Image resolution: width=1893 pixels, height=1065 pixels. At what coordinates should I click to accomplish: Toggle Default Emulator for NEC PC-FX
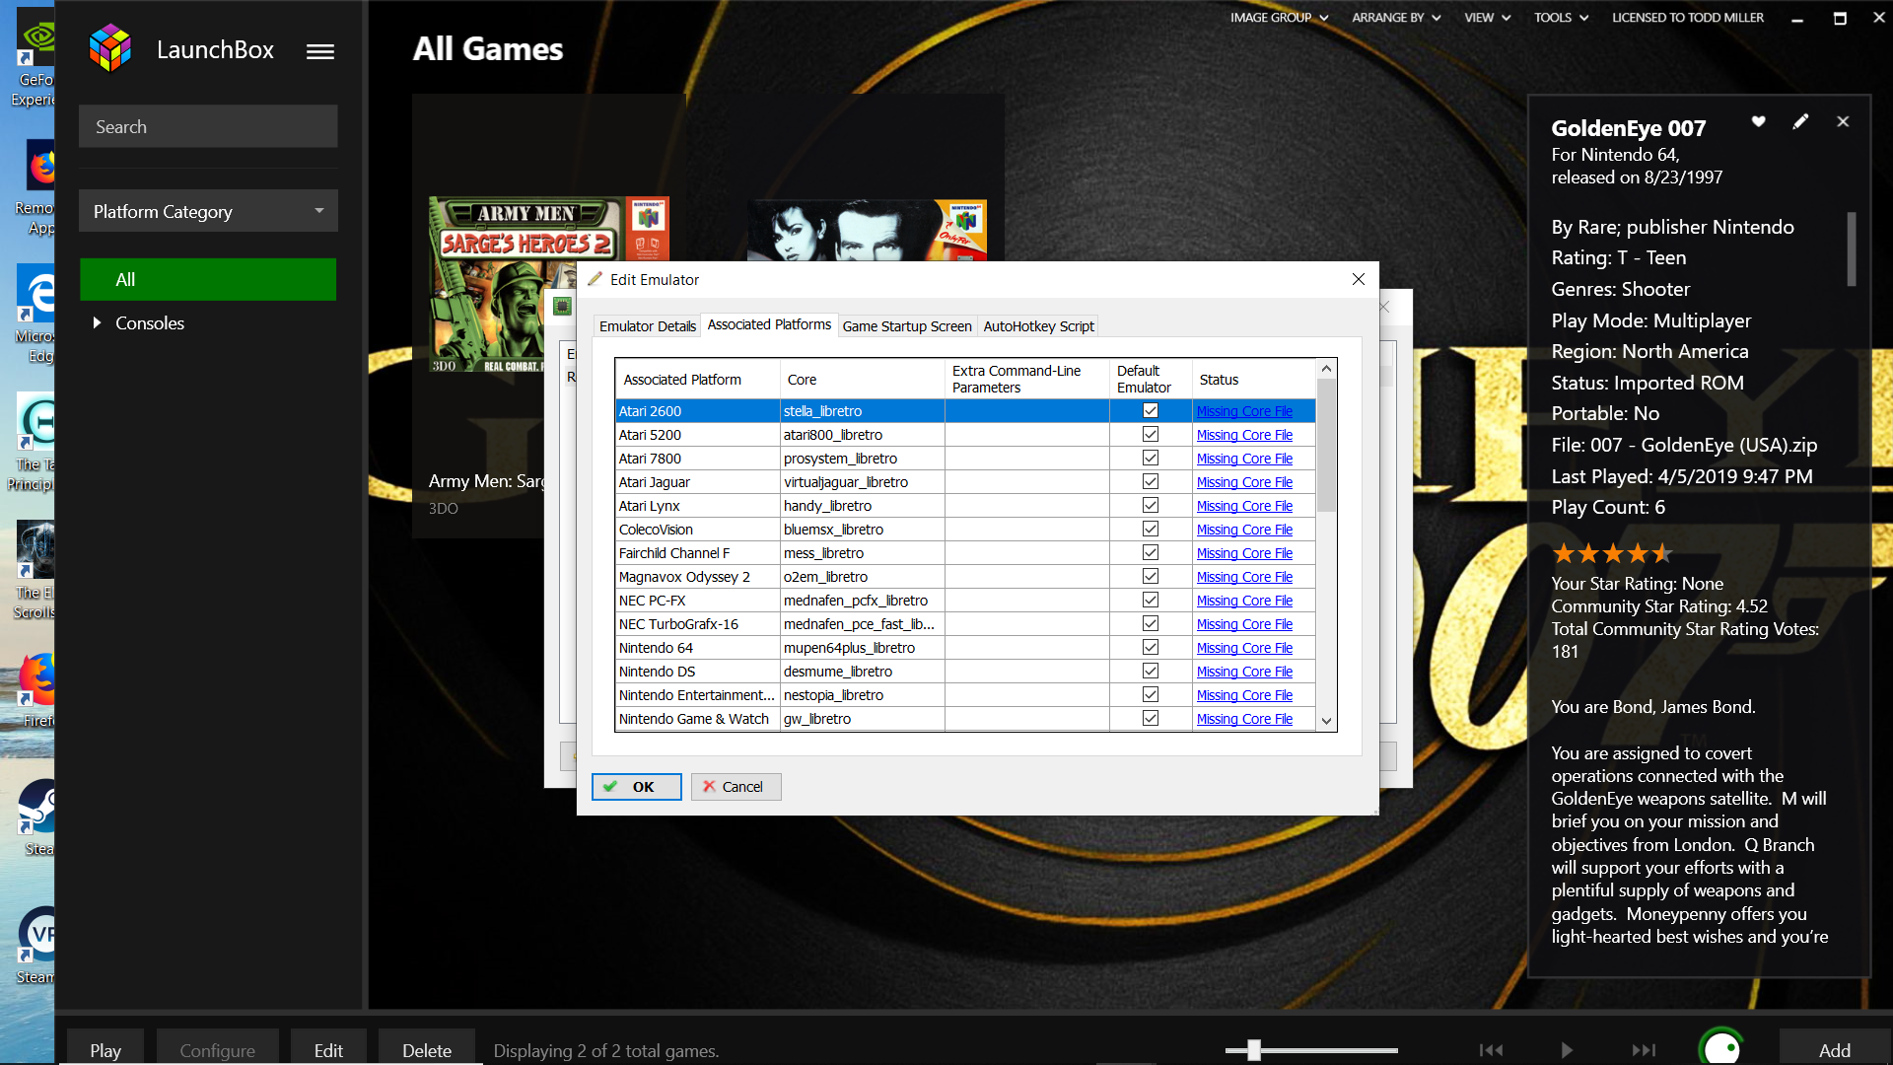pyautogui.click(x=1150, y=600)
